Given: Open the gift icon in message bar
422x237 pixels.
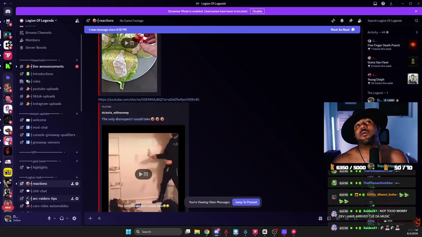Looking at the screenshot, I should pos(320,218).
